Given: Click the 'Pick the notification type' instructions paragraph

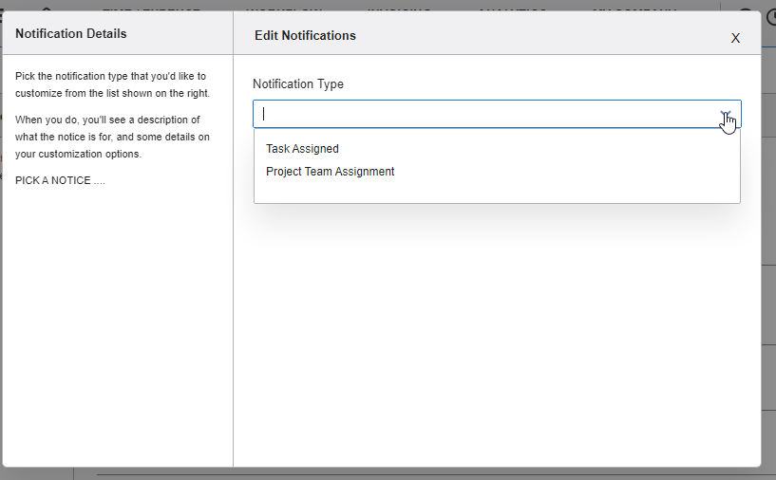Looking at the screenshot, I should pyautogui.click(x=110, y=84).
